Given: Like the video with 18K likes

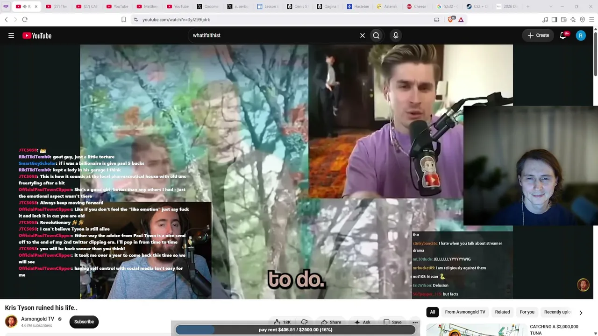Looking at the screenshot, I should (282, 322).
